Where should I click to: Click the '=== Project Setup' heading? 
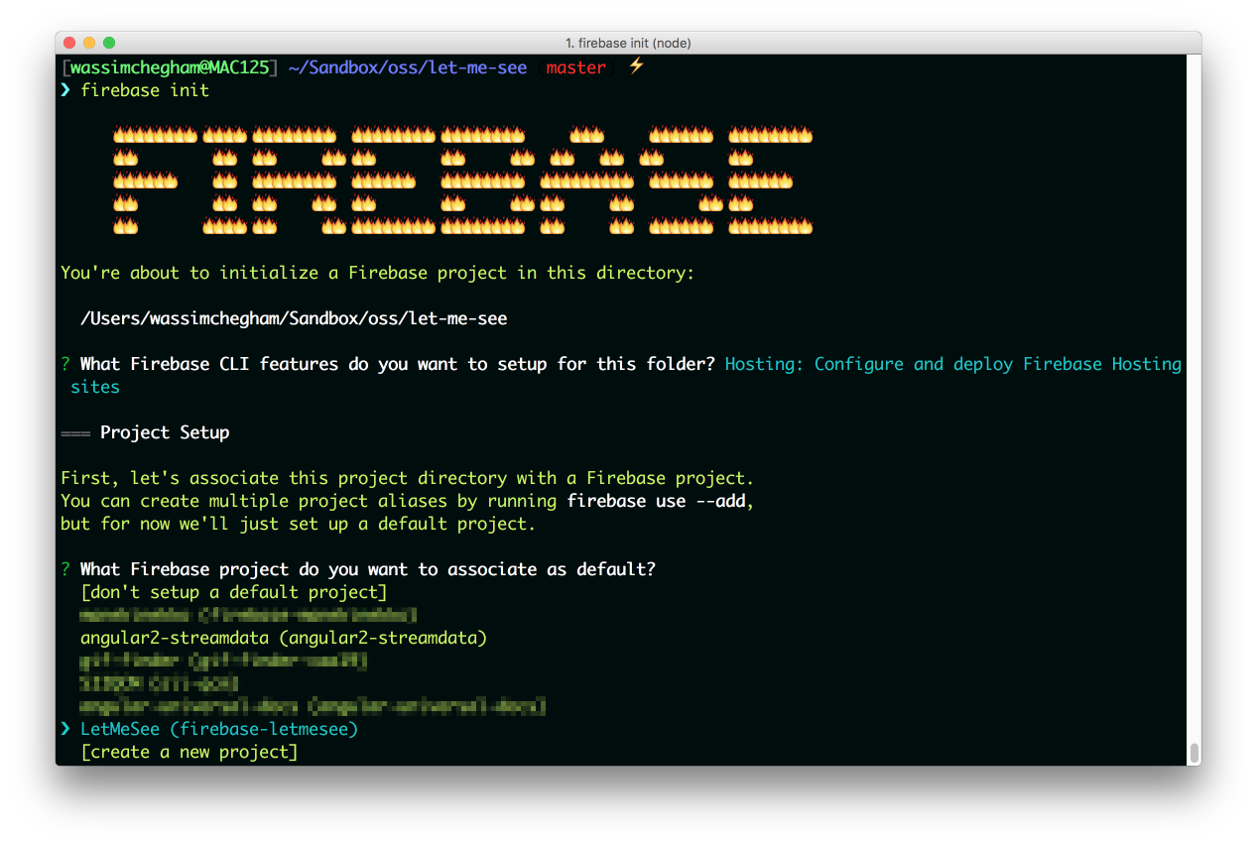[145, 432]
